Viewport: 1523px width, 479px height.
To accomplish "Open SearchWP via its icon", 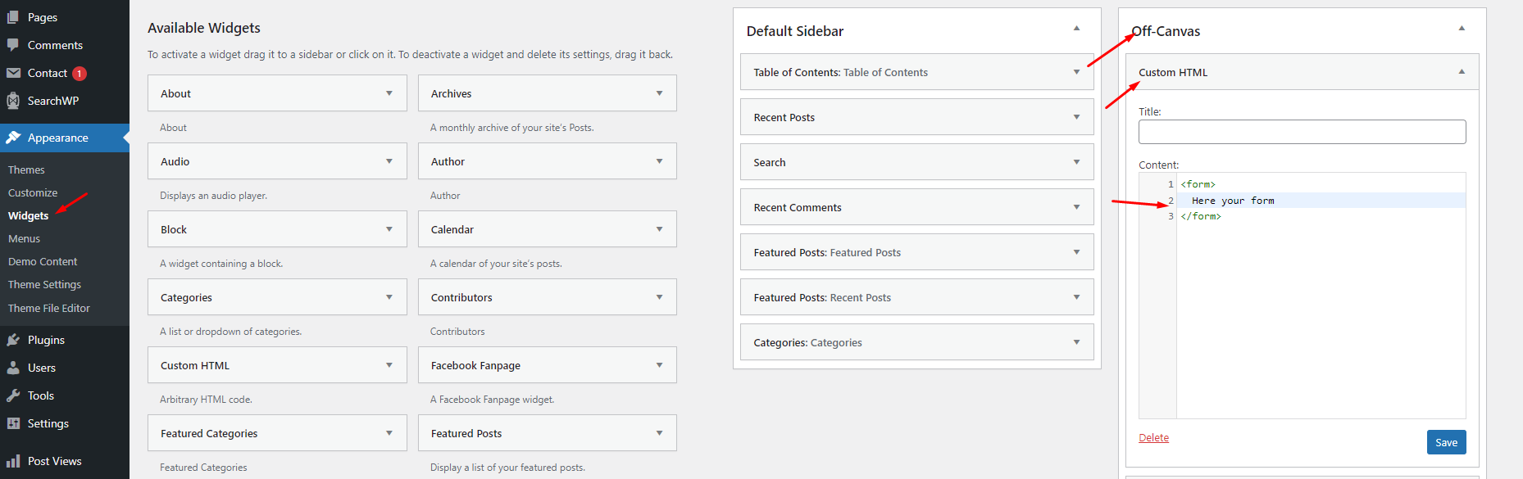I will (x=13, y=101).
